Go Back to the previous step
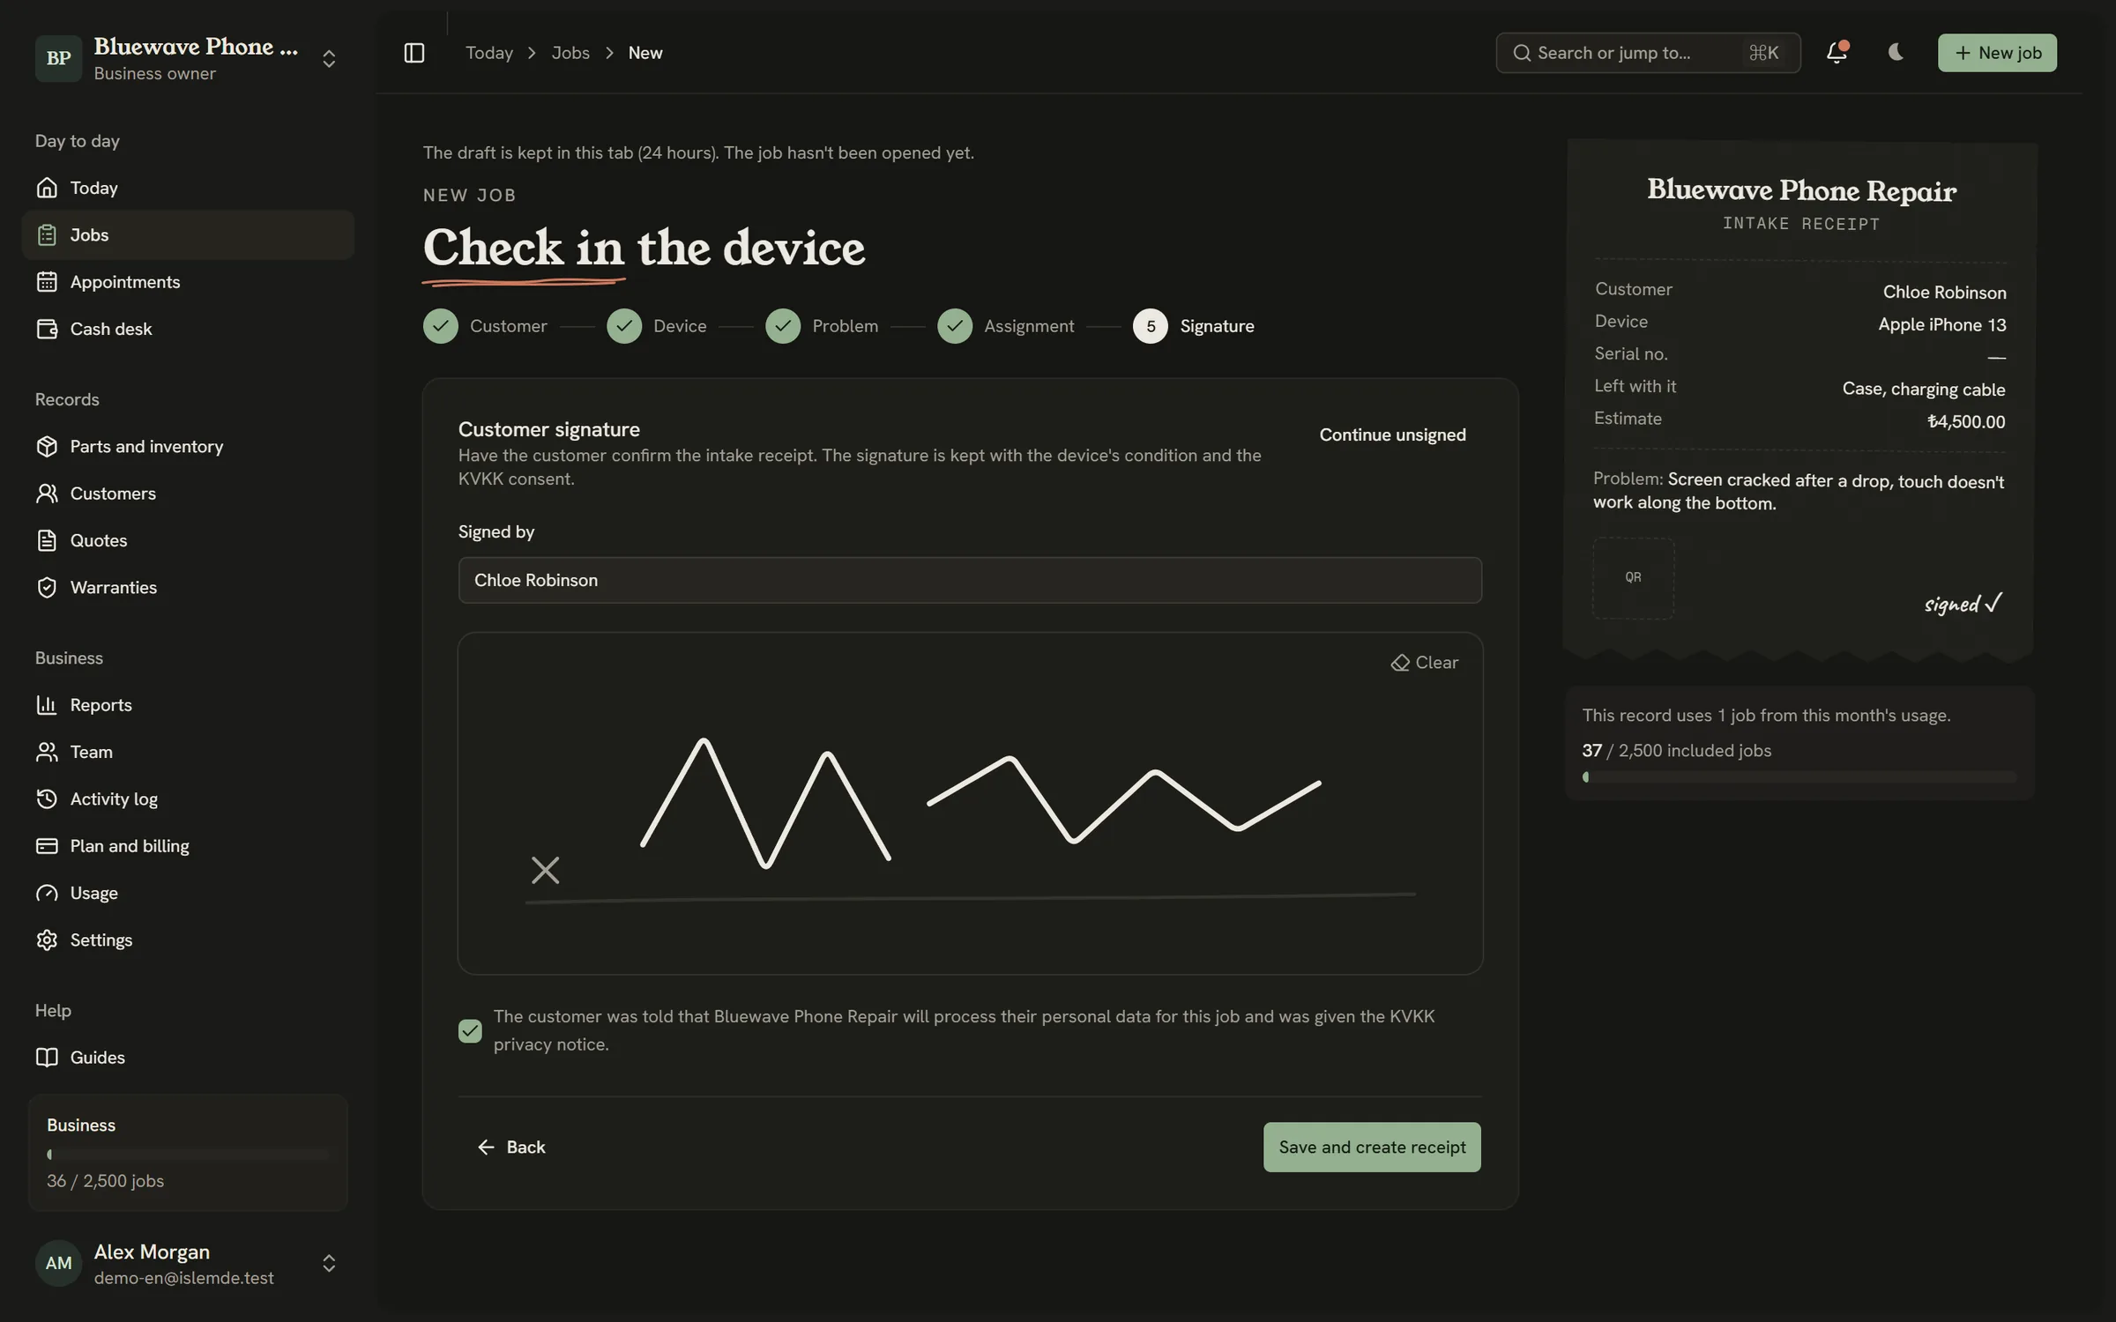The width and height of the screenshot is (2116, 1322). click(x=511, y=1147)
